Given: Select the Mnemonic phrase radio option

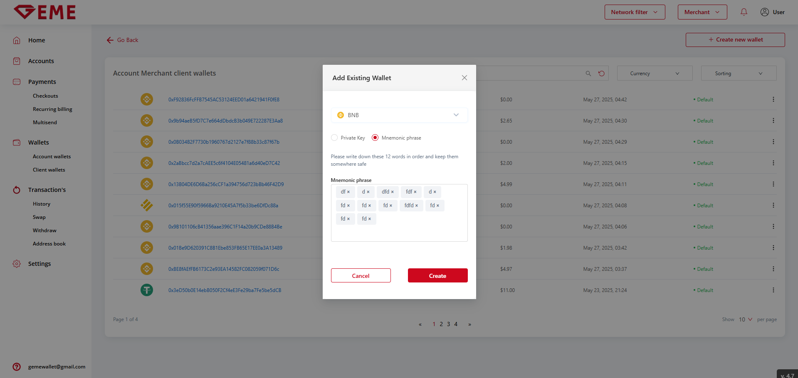Looking at the screenshot, I should click(x=375, y=138).
